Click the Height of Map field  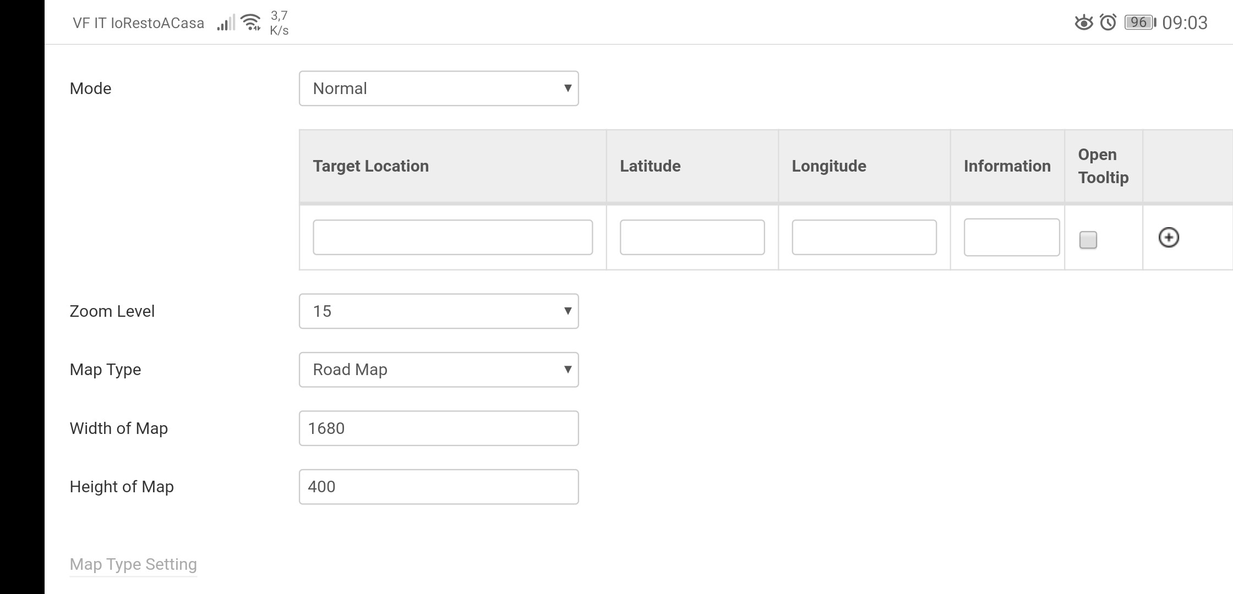click(438, 487)
